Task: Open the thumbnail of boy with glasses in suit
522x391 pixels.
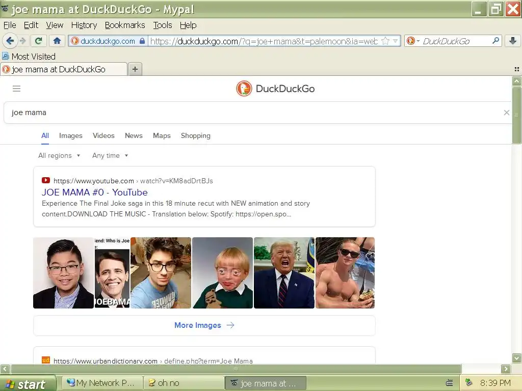Action: (63, 273)
